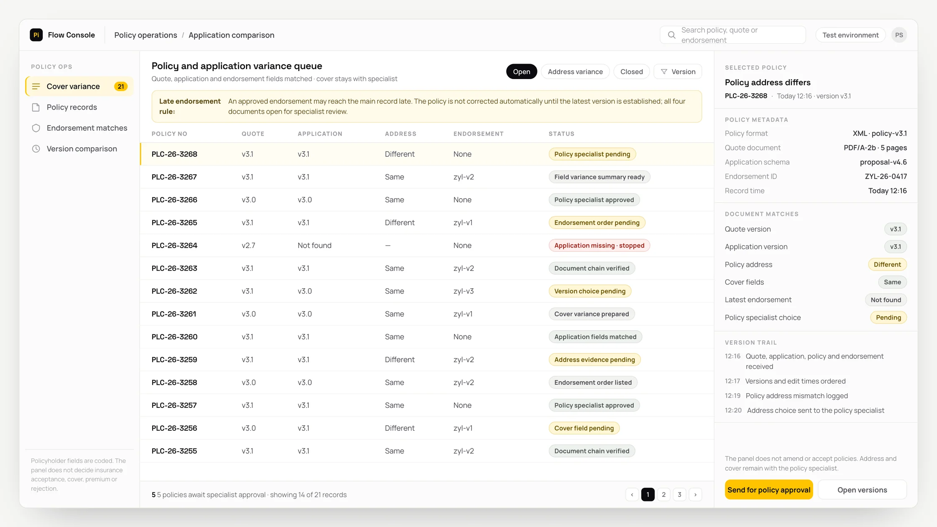Click Address evidence pending badge
The height and width of the screenshot is (527, 937).
(594, 360)
